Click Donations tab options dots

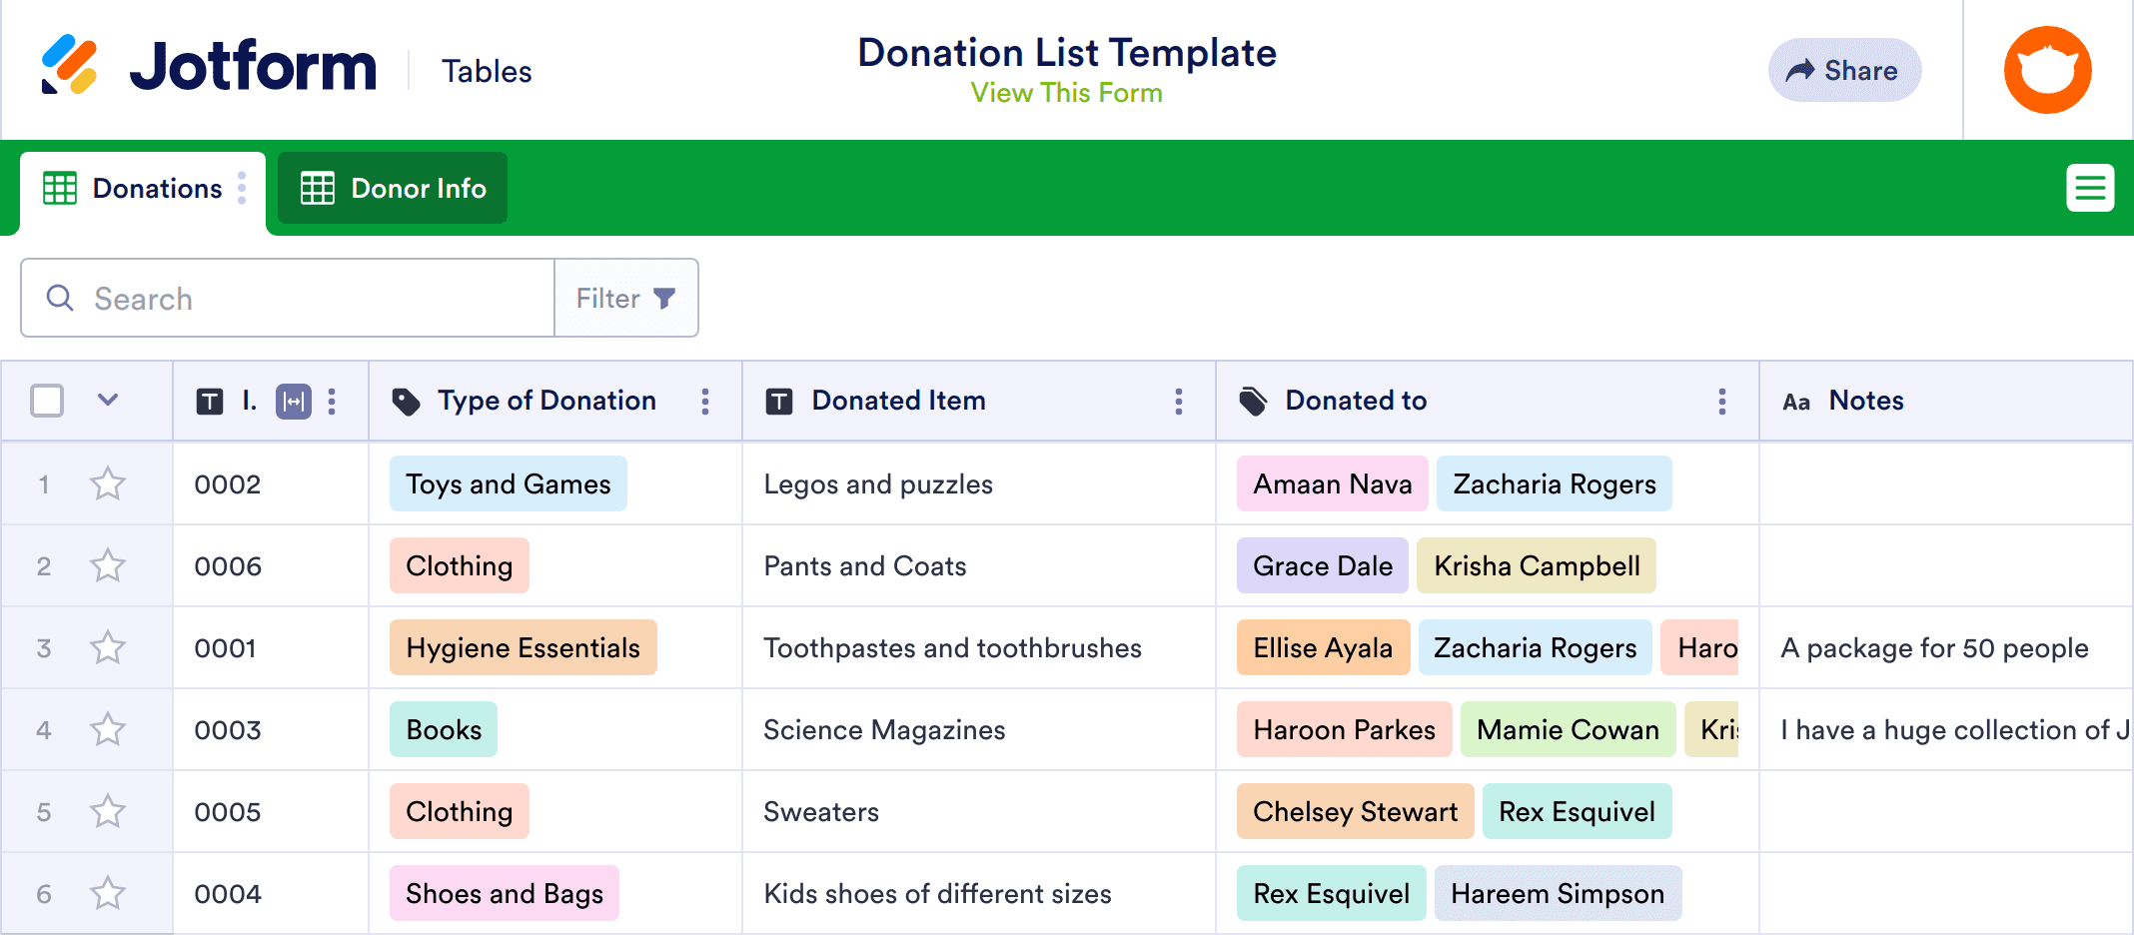pyautogui.click(x=242, y=188)
